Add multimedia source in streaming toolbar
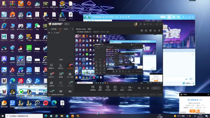Screen dimensions: 210x118 click(x=115, y=88)
